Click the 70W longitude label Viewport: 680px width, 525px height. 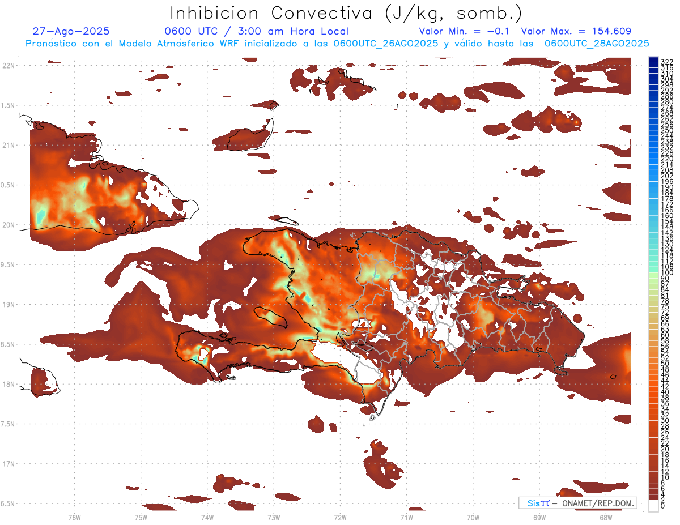coord(473,517)
